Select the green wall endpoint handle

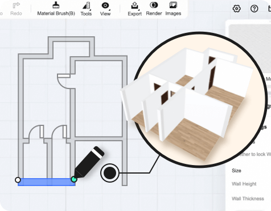(74, 179)
